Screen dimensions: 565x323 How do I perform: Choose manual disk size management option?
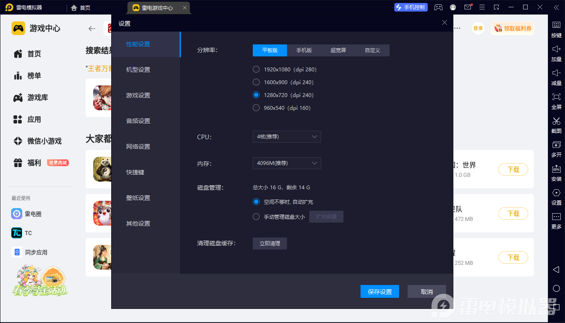coord(256,217)
